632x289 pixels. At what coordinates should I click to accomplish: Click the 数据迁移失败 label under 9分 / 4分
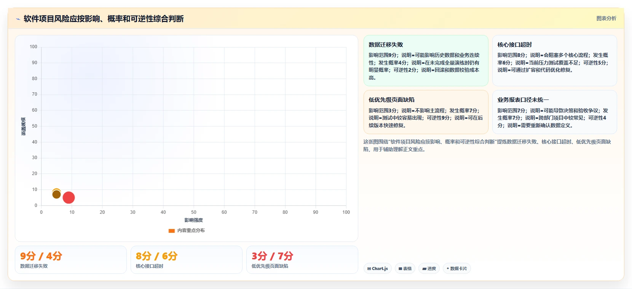pyautogui.click(x=34, y=266)
